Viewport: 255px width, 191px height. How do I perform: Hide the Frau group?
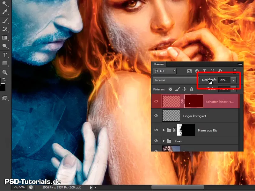[x=156, y=141]
